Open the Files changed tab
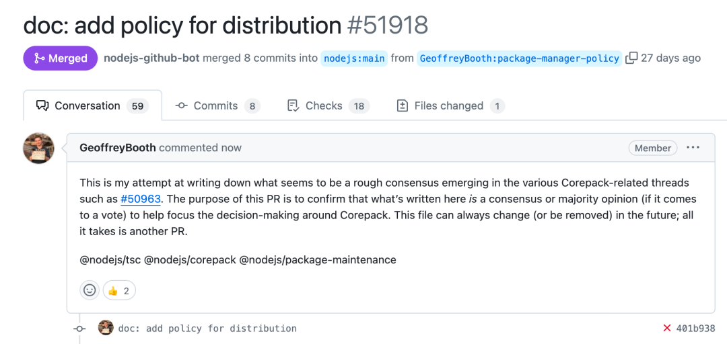Viewport: 727px width, 344px height. click(x=450, y=105)
